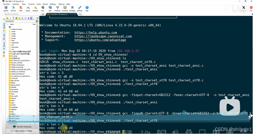Go to the home tab icon
The height and width of the screenshot is (134, 253).
pyautogui.click(x=43, y=14)
